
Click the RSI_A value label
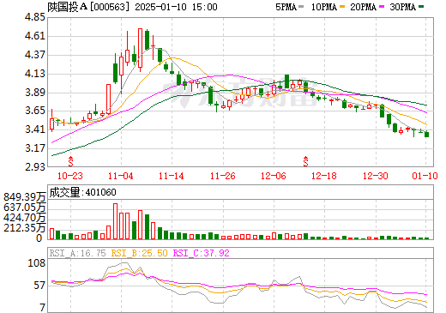coord(77,253)
